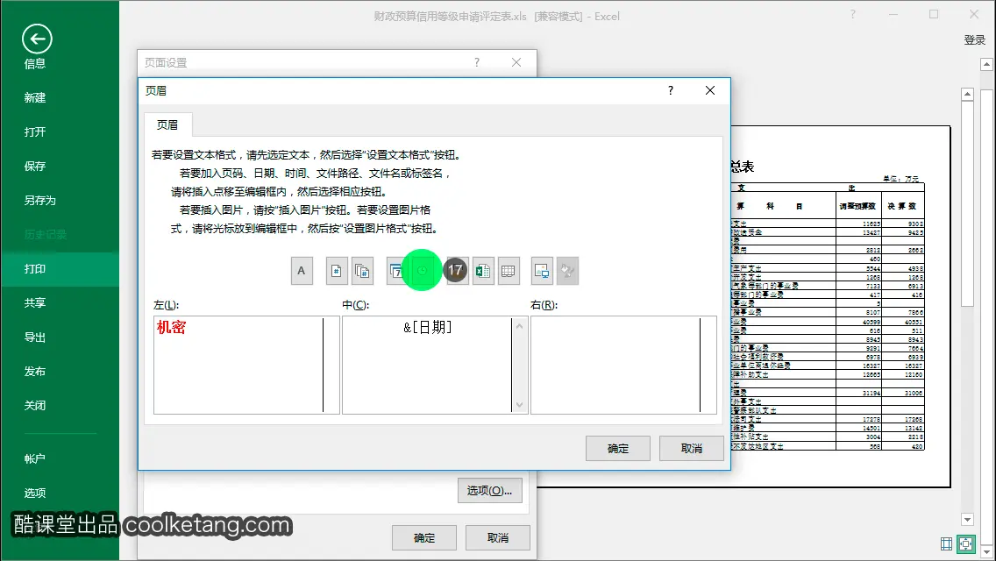Choose 保存 from the sidebar
Viewport: 996px width, 561px height.
[35, 167]
